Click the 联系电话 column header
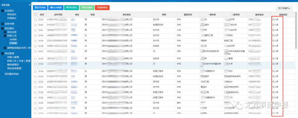Viewport: 298px width, 118px height. pos(259,15)
